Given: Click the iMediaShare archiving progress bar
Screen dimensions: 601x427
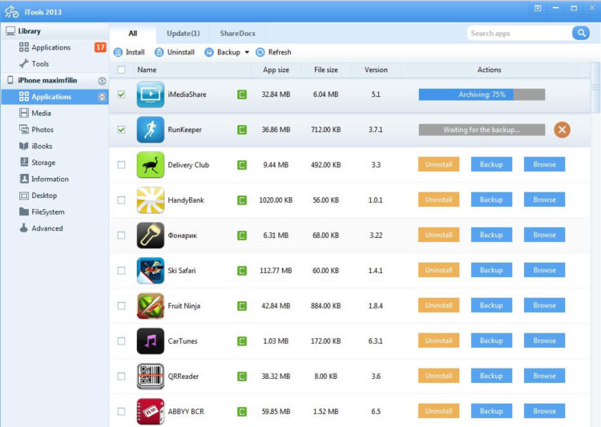Looking at the screenshot, I should tap(482, 95).
